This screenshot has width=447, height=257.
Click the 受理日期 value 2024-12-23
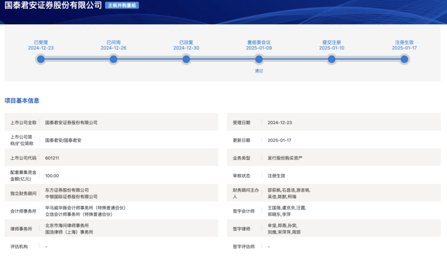pyautogui.click(x=280, y=123)
